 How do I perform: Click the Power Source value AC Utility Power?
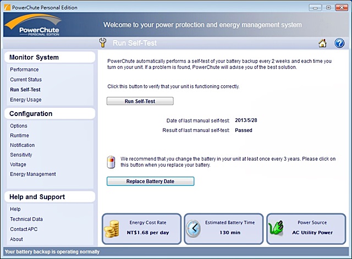tap(312, 233)
